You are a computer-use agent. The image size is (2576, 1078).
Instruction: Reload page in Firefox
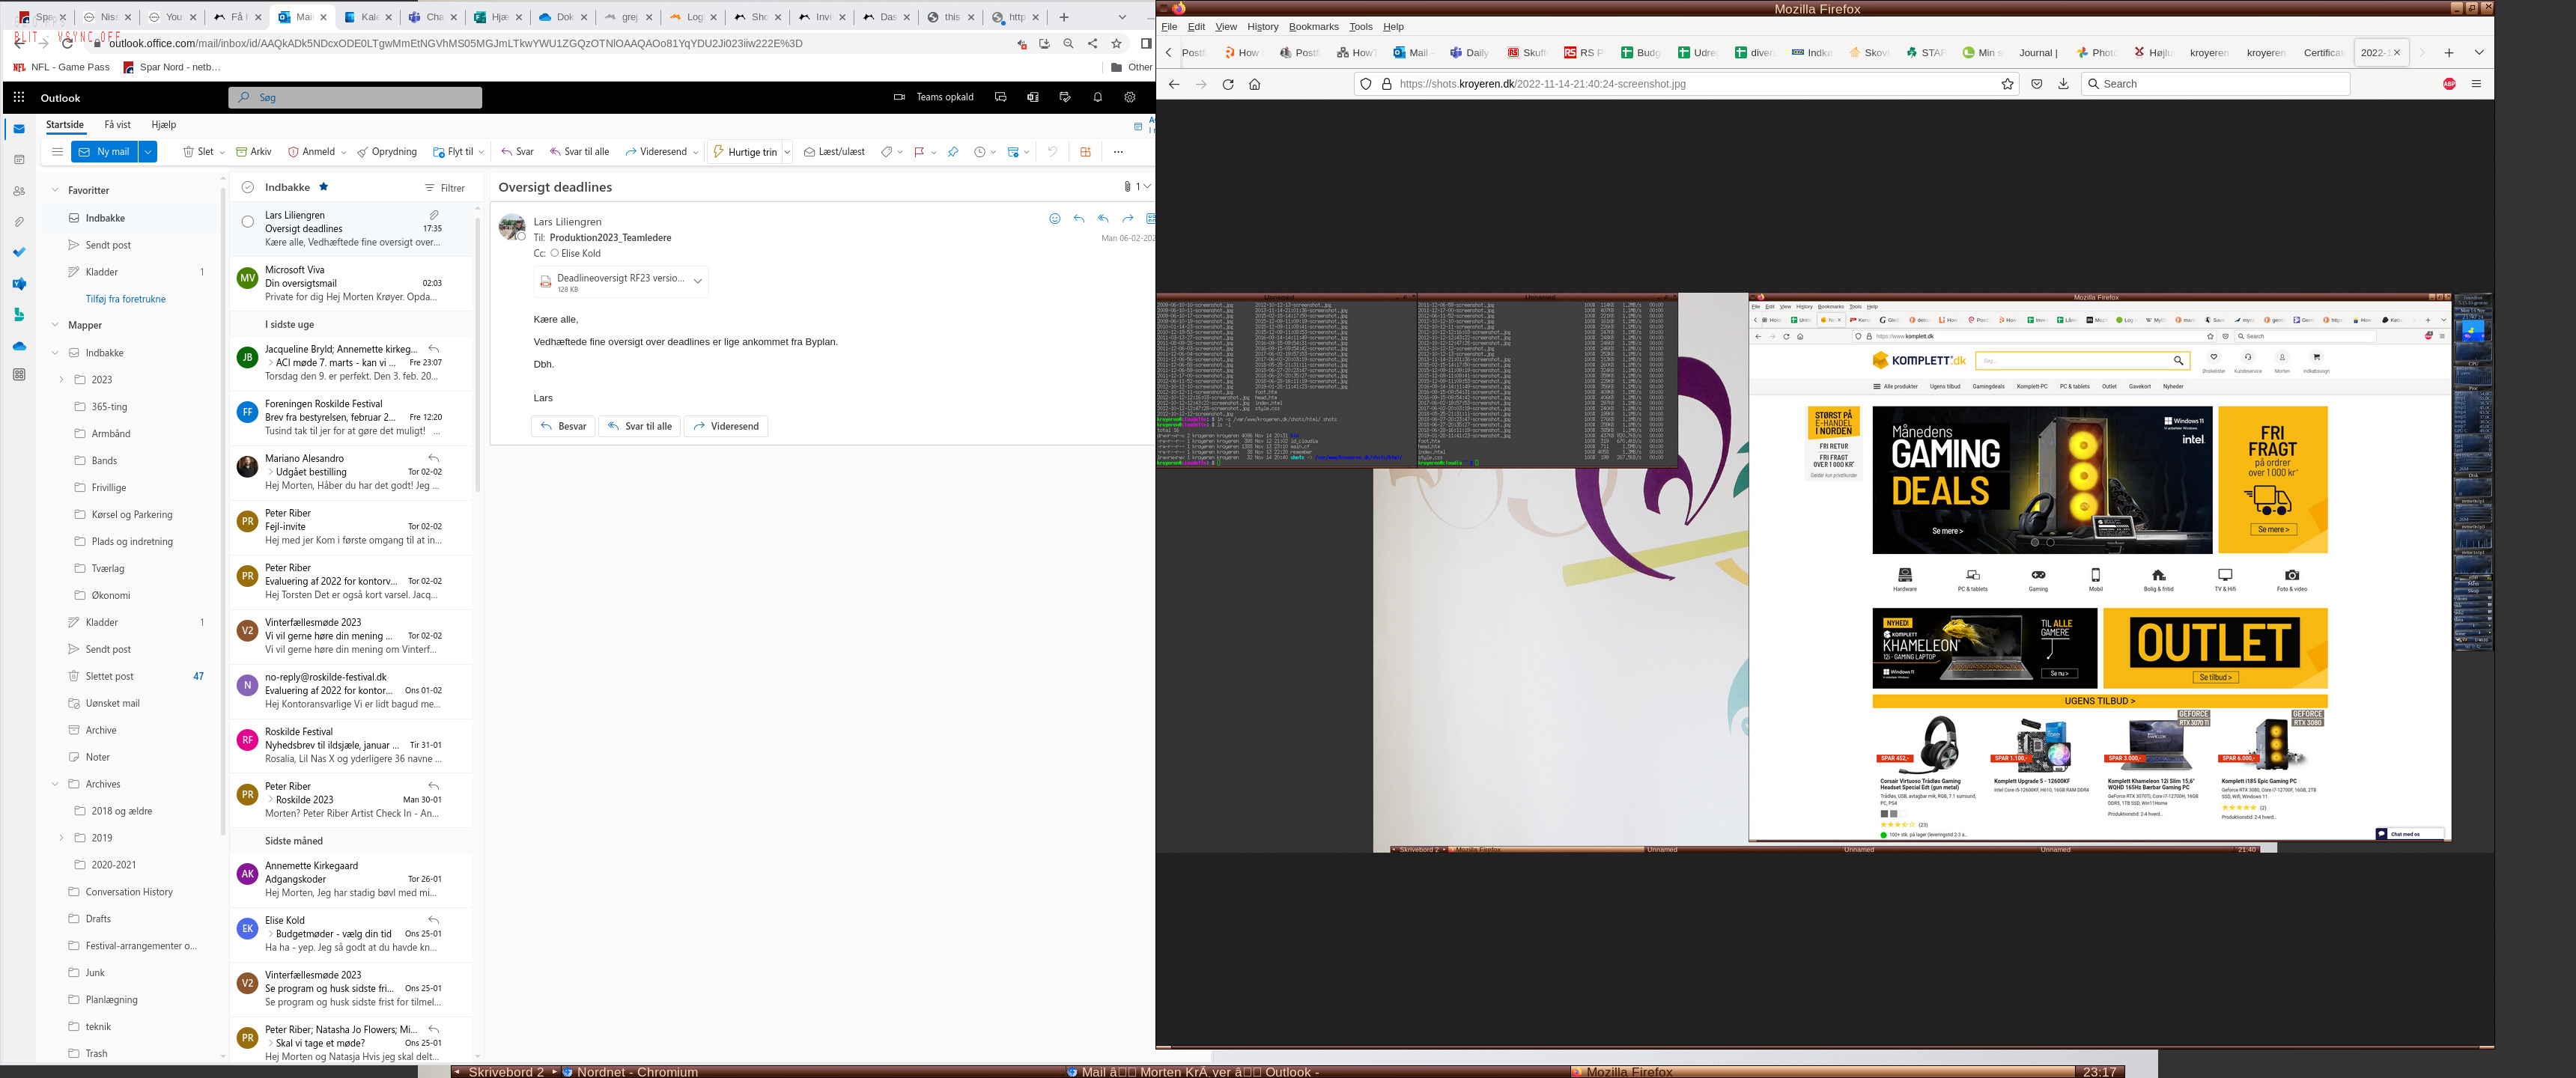1228,84
